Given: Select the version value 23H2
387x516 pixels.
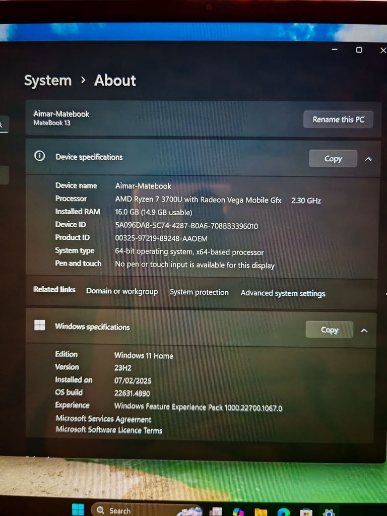Looking at the screenshot, I should 123,368.
